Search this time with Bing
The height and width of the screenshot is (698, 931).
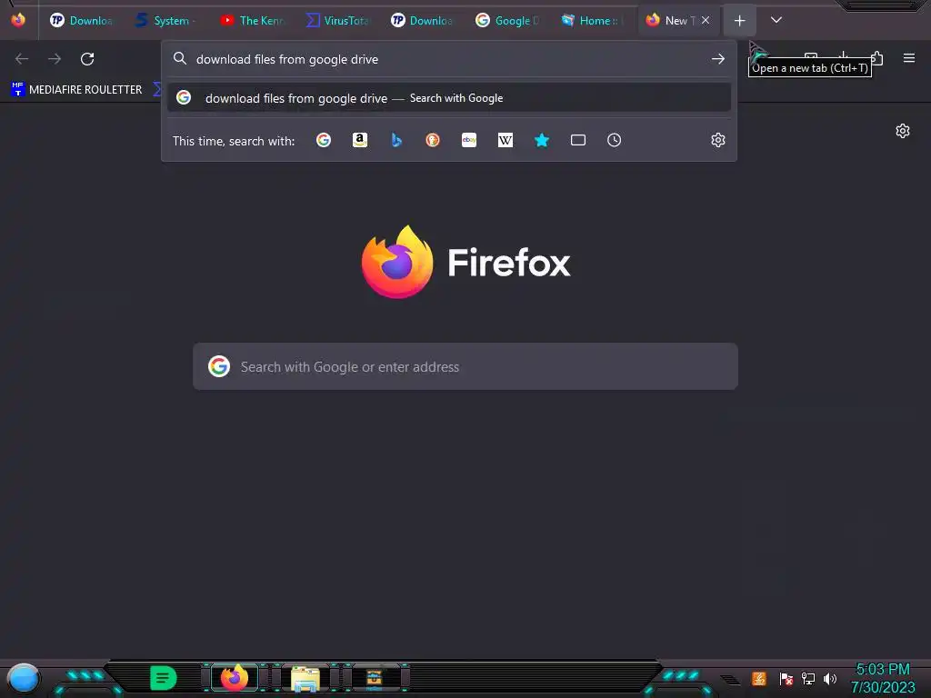pos(396,140)
